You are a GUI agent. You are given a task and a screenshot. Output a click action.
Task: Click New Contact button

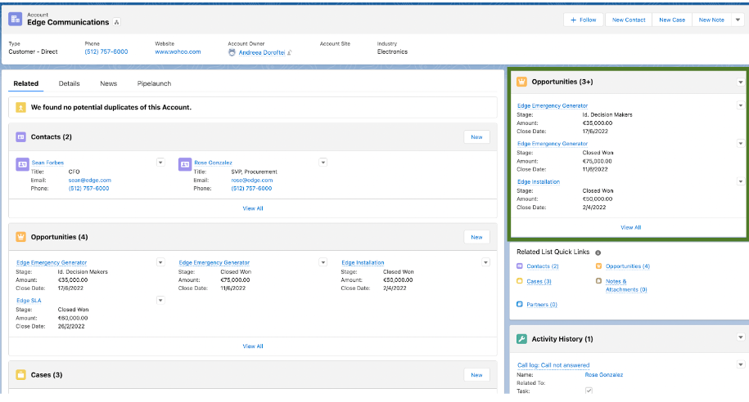[629, 20]
